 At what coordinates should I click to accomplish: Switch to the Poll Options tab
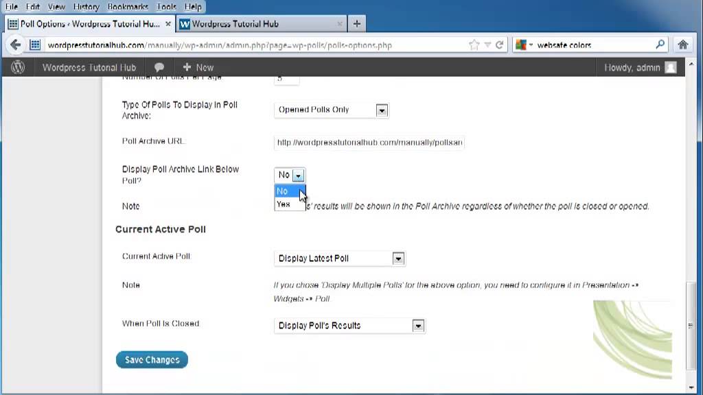(90, 24)
